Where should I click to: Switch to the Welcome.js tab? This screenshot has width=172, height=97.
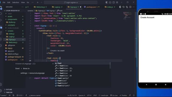coord(40,7)
